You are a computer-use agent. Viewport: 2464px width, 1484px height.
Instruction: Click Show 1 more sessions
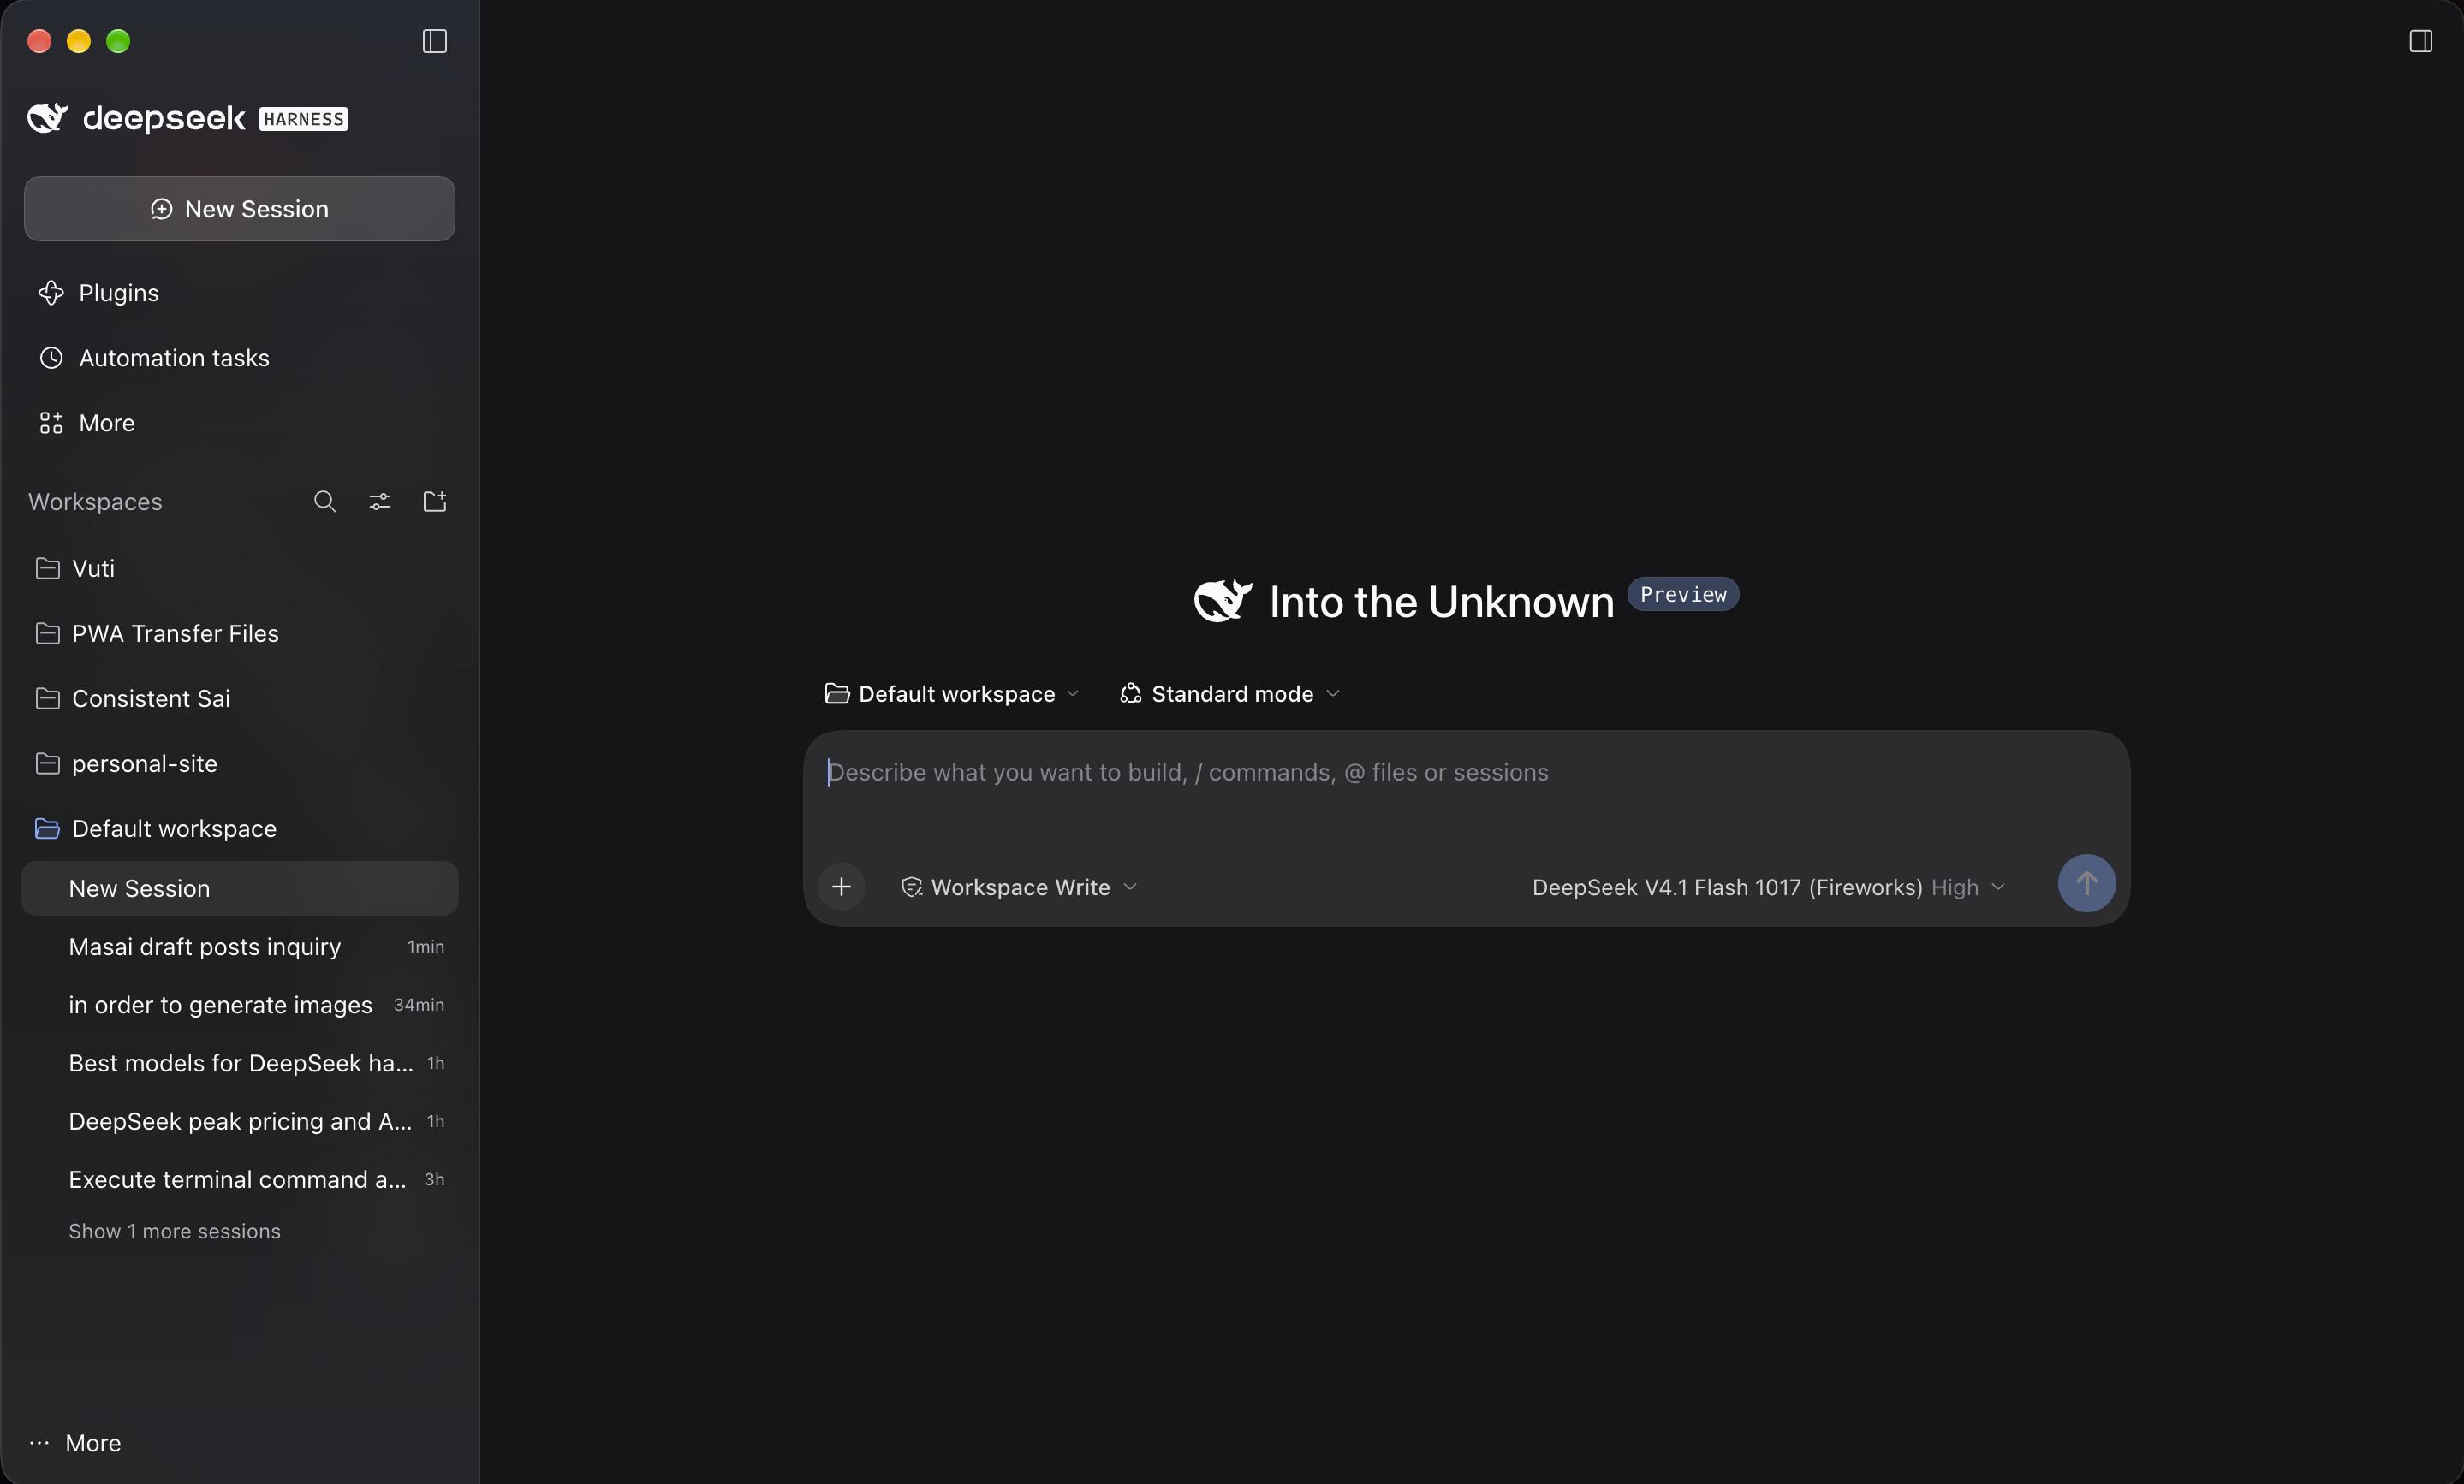click(174, 1232)
